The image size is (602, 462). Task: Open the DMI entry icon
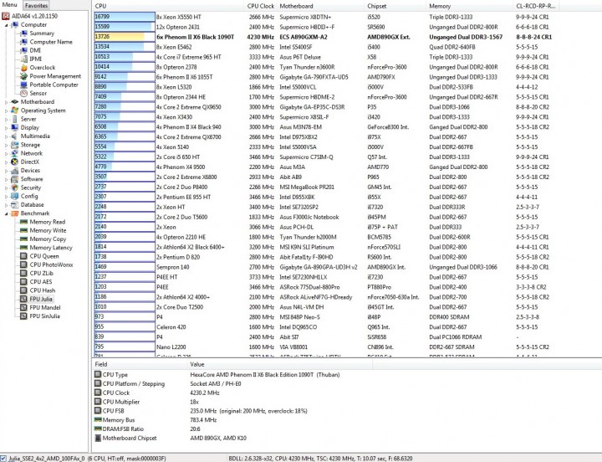(23, 50)
